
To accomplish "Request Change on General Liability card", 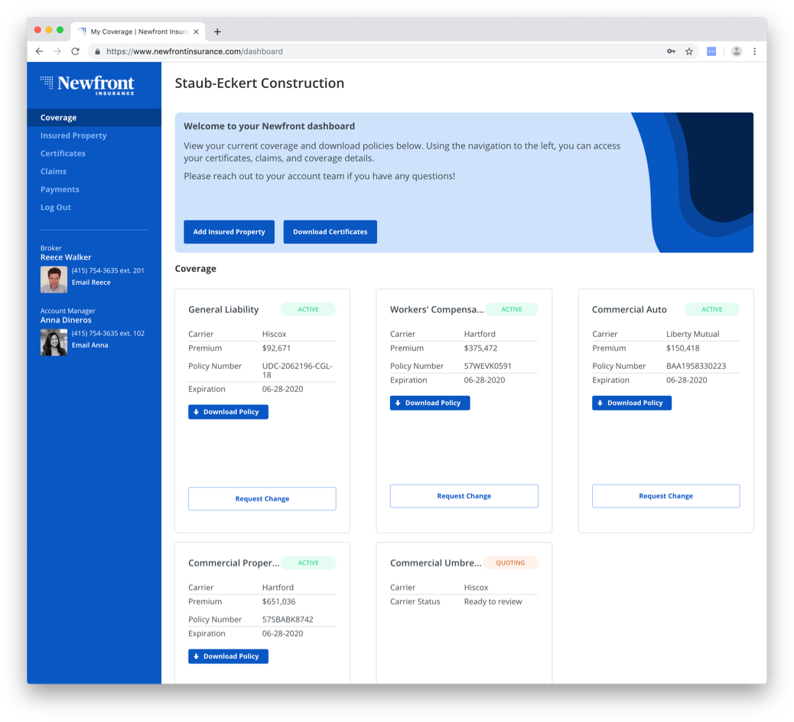I will point(262,499).
